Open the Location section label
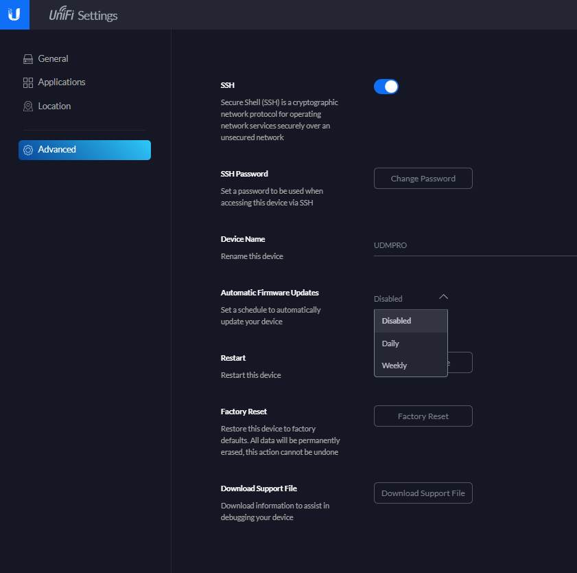Image resolution: width=577 pixels, height=573 pixels. [x=54, y=106]
